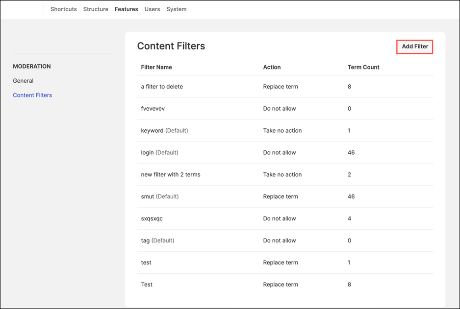Click term count 46 in login row
The image size is (460, 309).
point(351,153)
